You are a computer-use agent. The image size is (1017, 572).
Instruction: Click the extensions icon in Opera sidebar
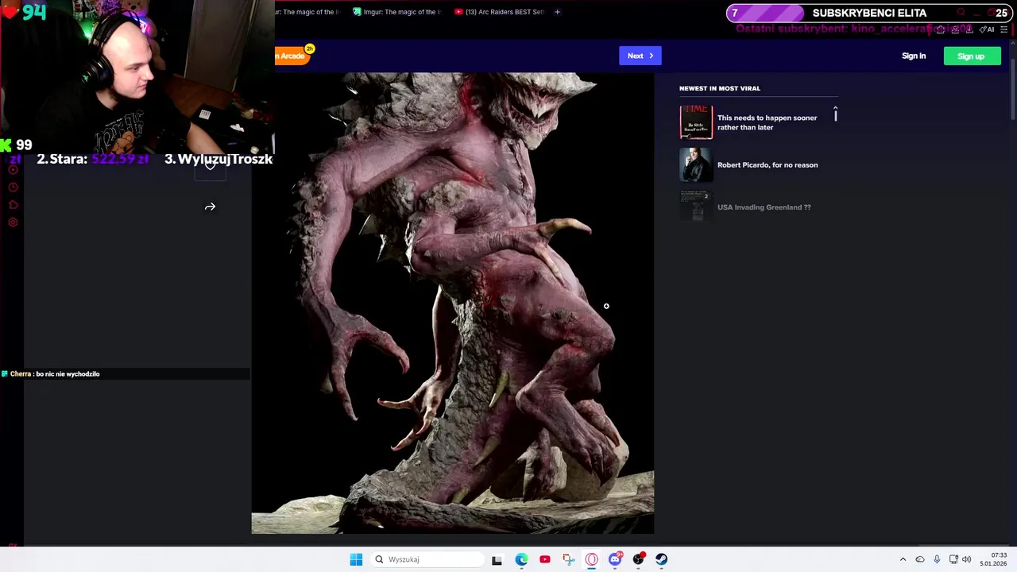coord(13,205)
